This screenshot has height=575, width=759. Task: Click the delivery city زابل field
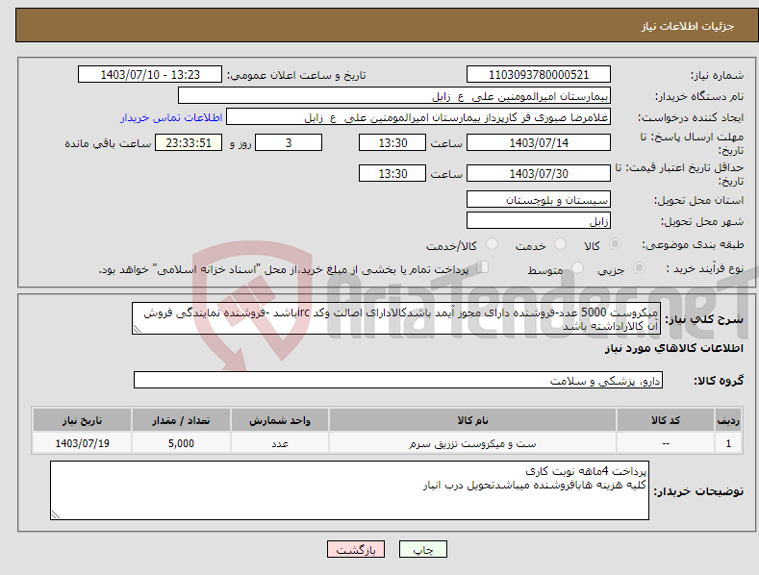[x=539, y=221]
